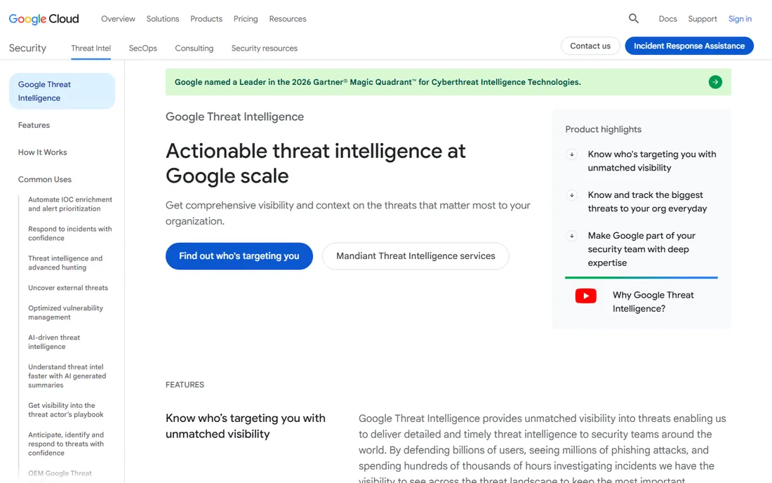
Task: Click the green arrow in the Gartner banner
Action: [715, 82]
